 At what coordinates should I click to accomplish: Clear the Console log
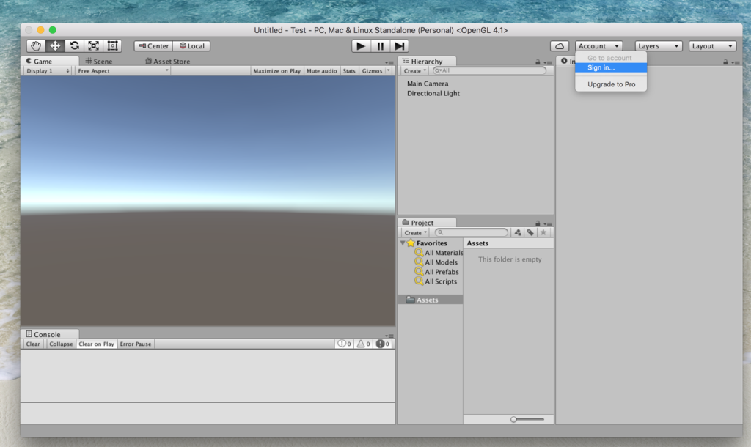coord(33,344)
